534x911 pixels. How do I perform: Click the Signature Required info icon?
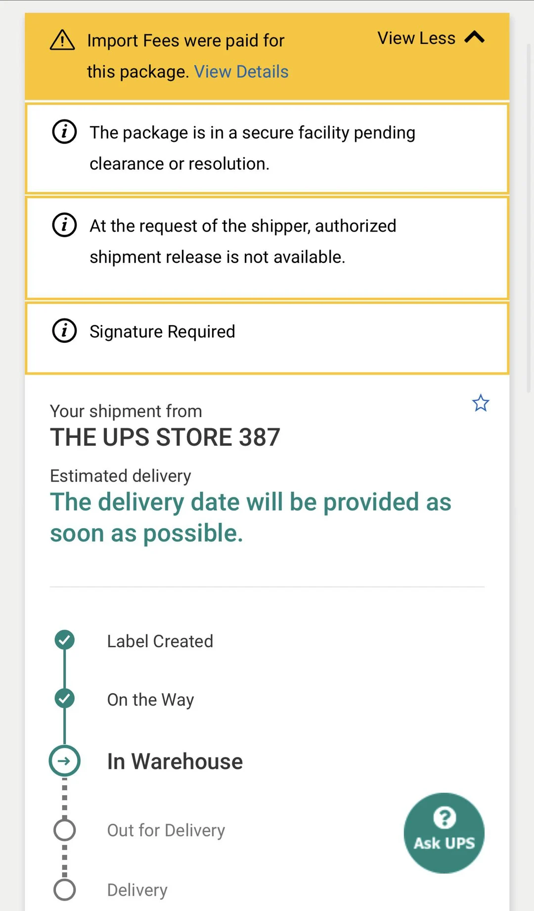tap(64, 331)
